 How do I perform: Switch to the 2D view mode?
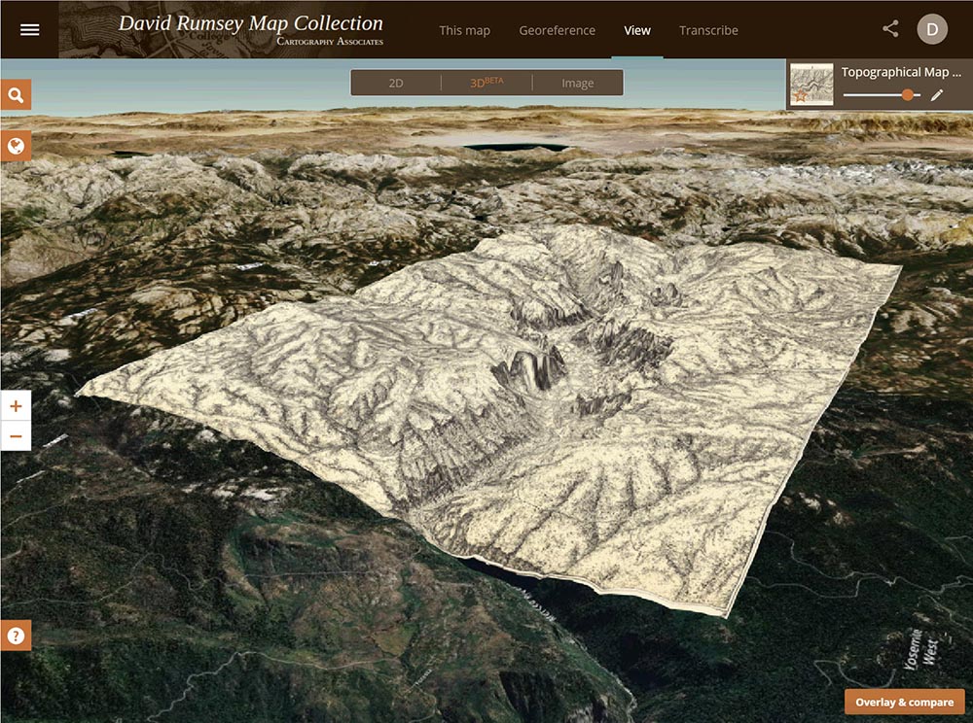pos(396,83)
